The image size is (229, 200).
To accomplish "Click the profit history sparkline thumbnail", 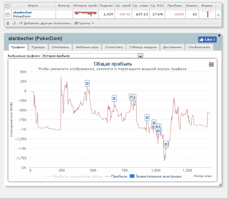I will pos(85,14).
